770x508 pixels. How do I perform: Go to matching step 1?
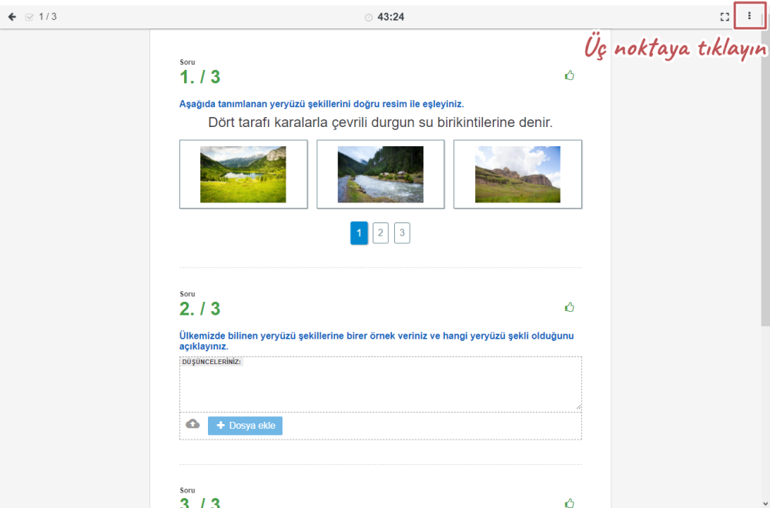(359, 232)
